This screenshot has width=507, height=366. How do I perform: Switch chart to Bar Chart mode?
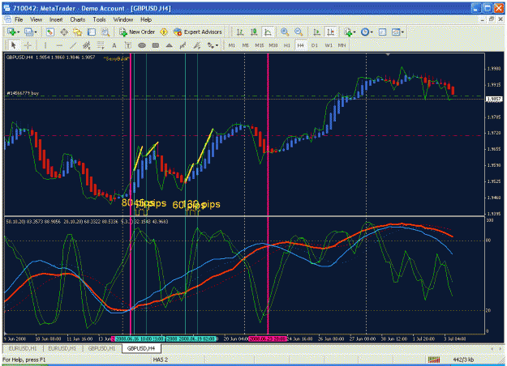(x=240, y=32)
